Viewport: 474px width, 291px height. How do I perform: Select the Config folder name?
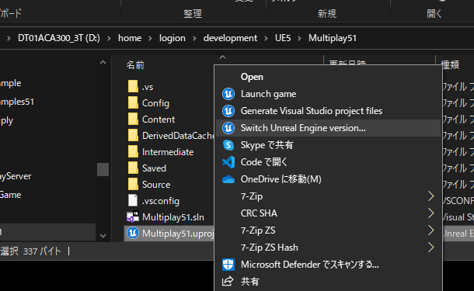tap(155, 103)
